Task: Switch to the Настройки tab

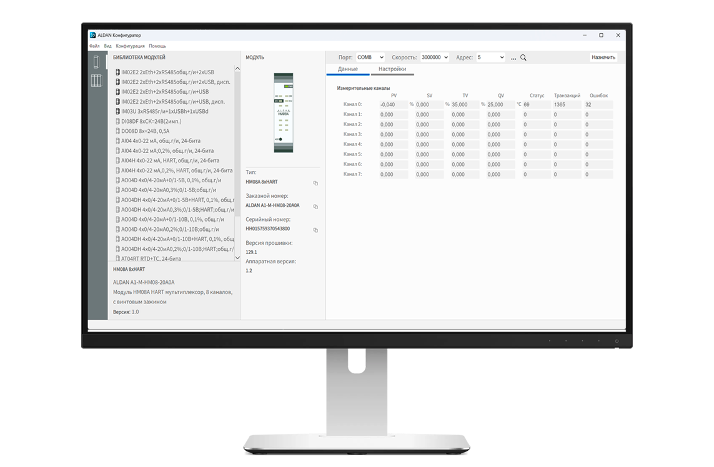Action: 392,69
